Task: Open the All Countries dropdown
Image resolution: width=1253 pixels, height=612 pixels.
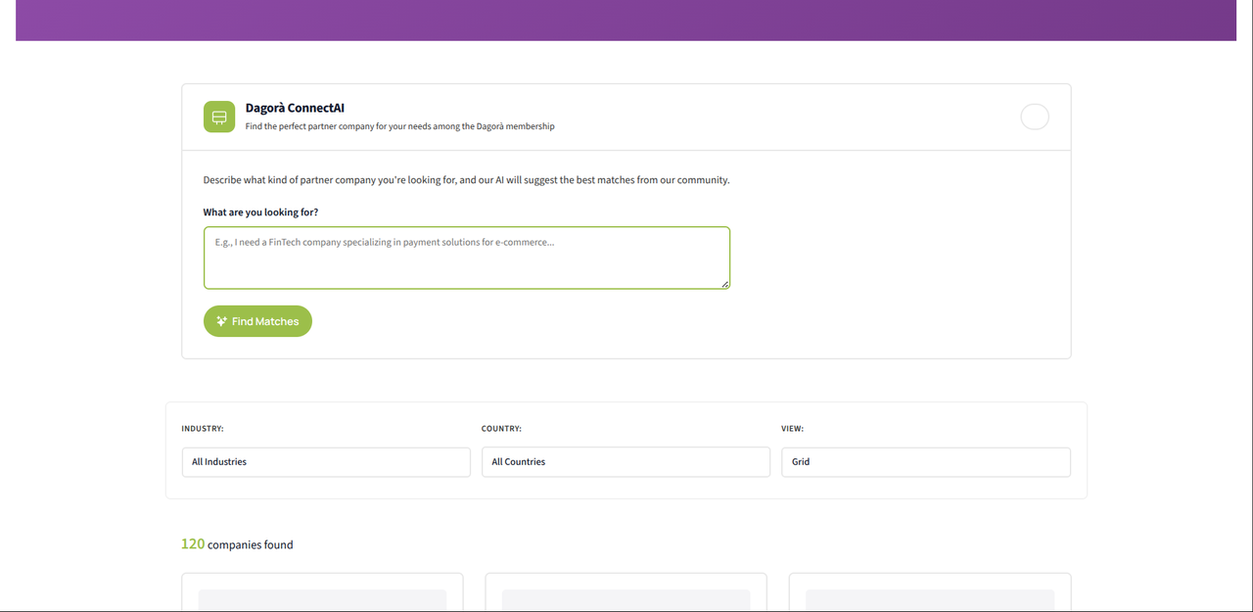Action: 626,462
